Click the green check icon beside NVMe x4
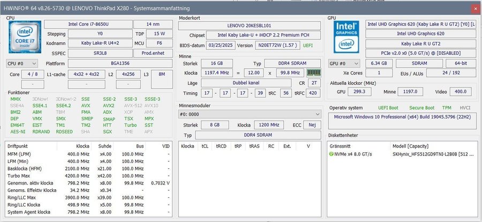The image size is (482, 222). [332, 154]
